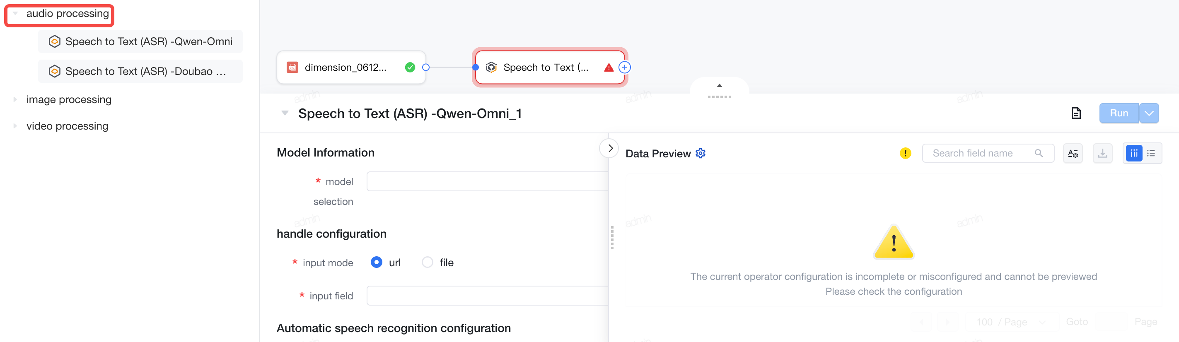Screen dimensions: 1179x342
Task: Select the dimension_0612 node on canvas
Action: (351, 67)
